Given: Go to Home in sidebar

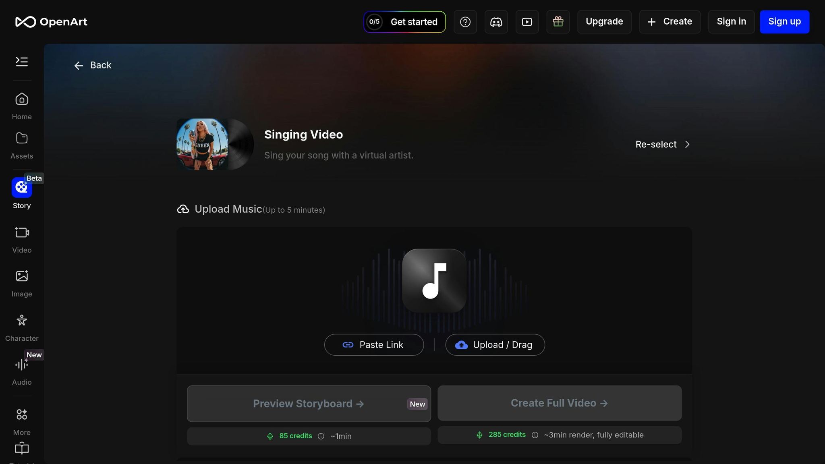Looking at the screenshot, I should [x=22, y=106].
